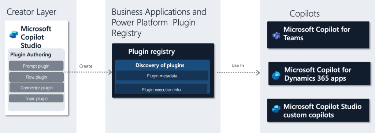Click the Plugin execution info box

161,89
